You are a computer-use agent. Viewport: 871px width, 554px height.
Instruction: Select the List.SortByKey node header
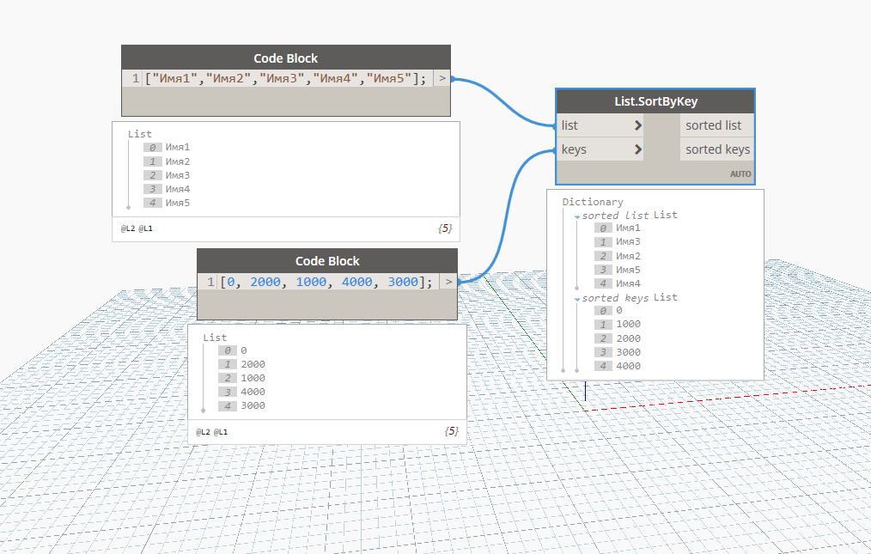point(655,101)
